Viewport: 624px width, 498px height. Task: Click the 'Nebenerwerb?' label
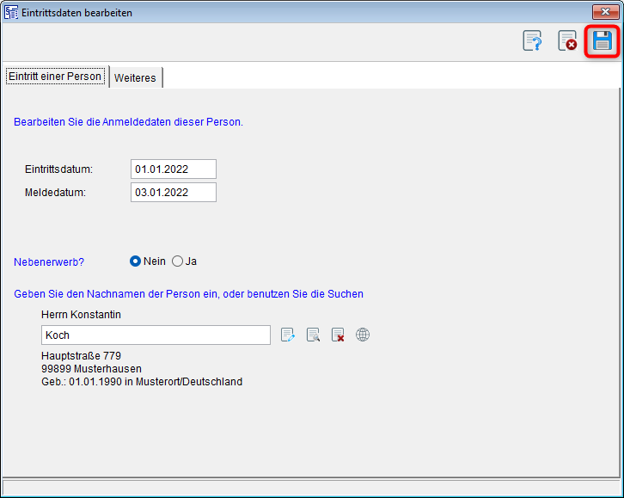click(55, 261)
